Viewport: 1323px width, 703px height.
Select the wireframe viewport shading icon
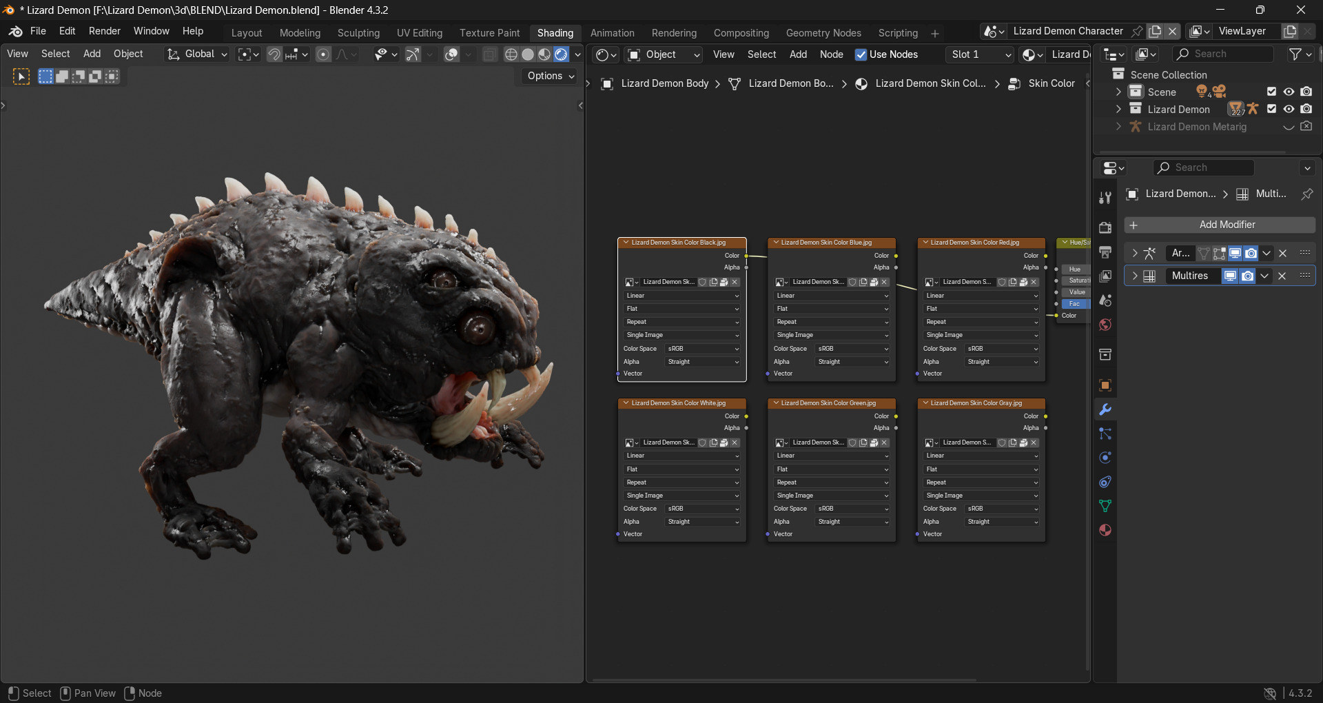click(x=511, y=54)
